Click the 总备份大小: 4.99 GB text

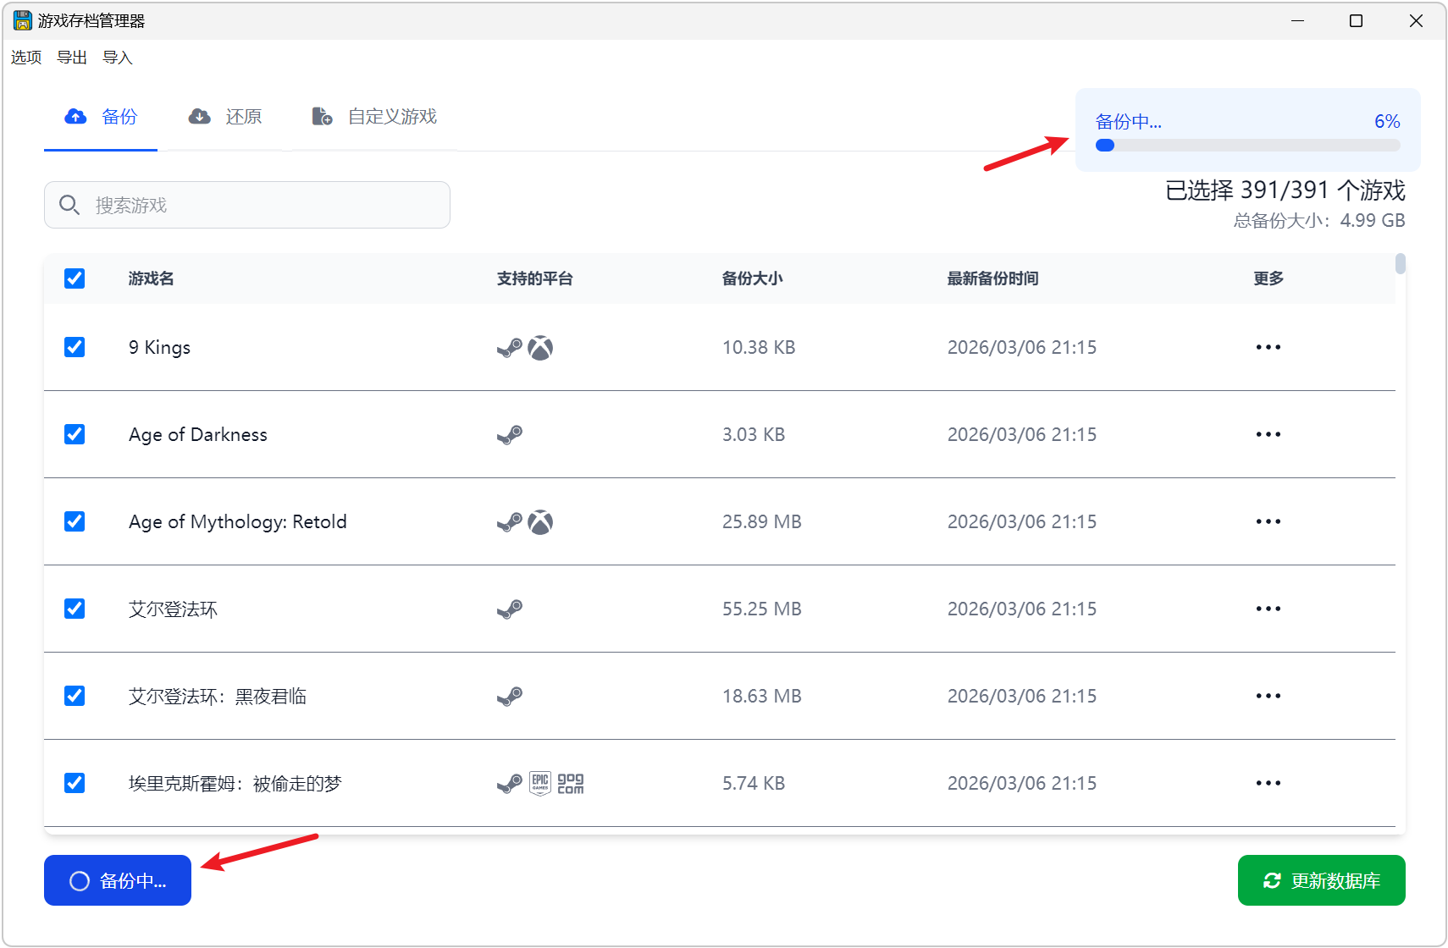click(x=1319, y=221)
